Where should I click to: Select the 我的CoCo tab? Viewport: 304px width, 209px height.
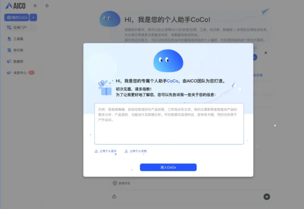[17, 17]
